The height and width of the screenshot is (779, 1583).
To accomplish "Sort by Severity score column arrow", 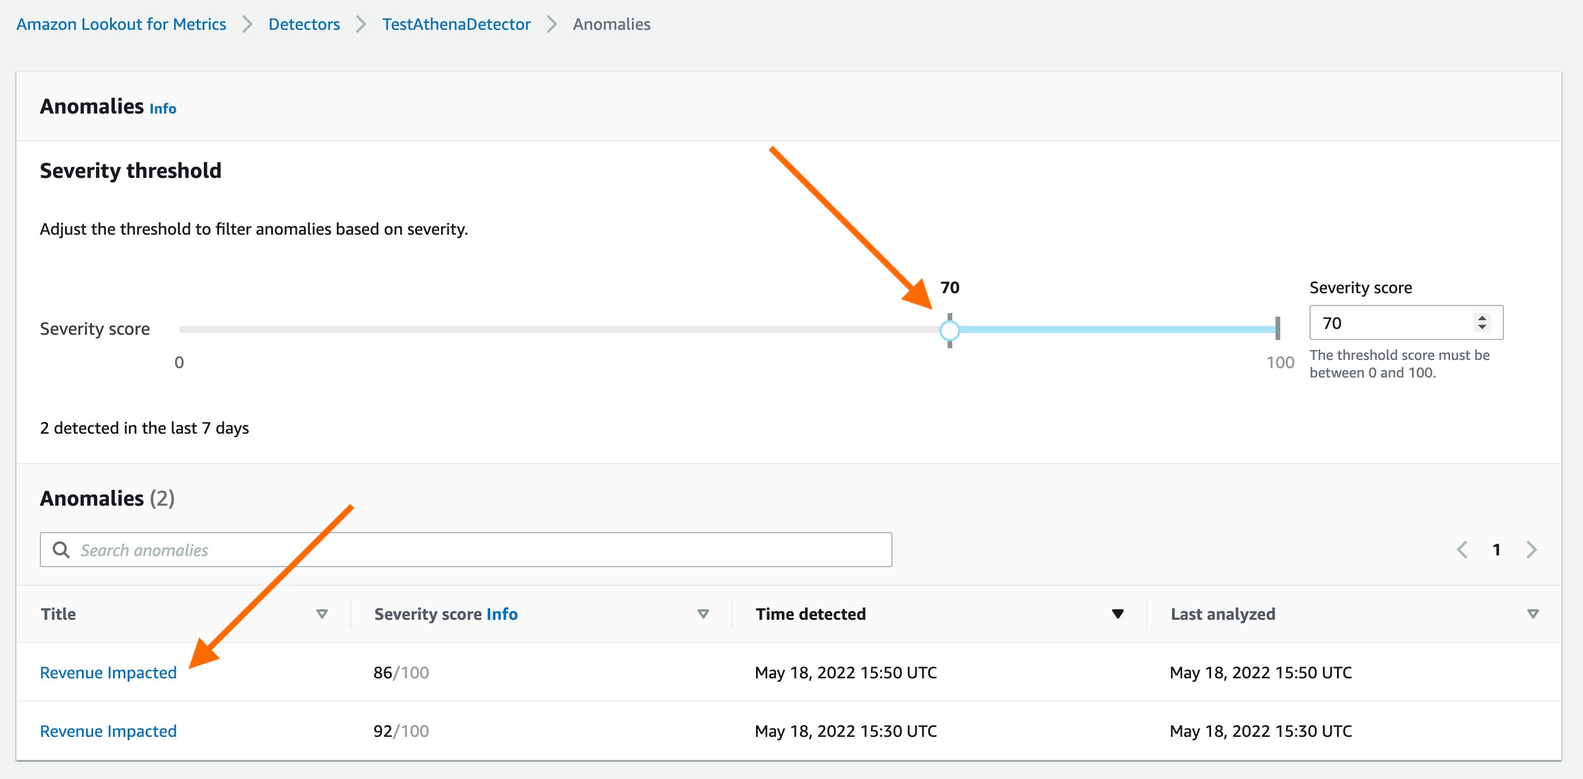I will 703,614.
